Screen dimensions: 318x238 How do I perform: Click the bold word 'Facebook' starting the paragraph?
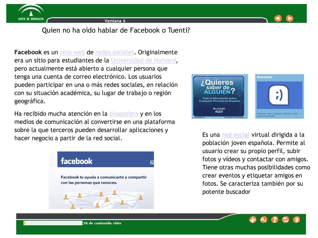[x=28, y=52]
